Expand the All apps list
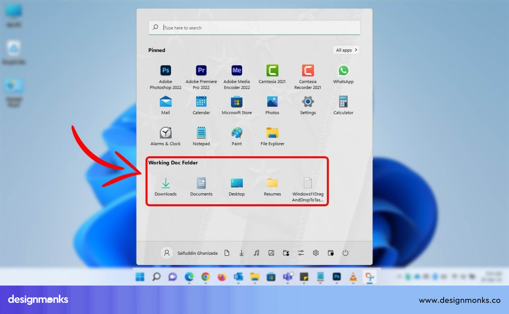509x314 pixels. tap(346, 50)
